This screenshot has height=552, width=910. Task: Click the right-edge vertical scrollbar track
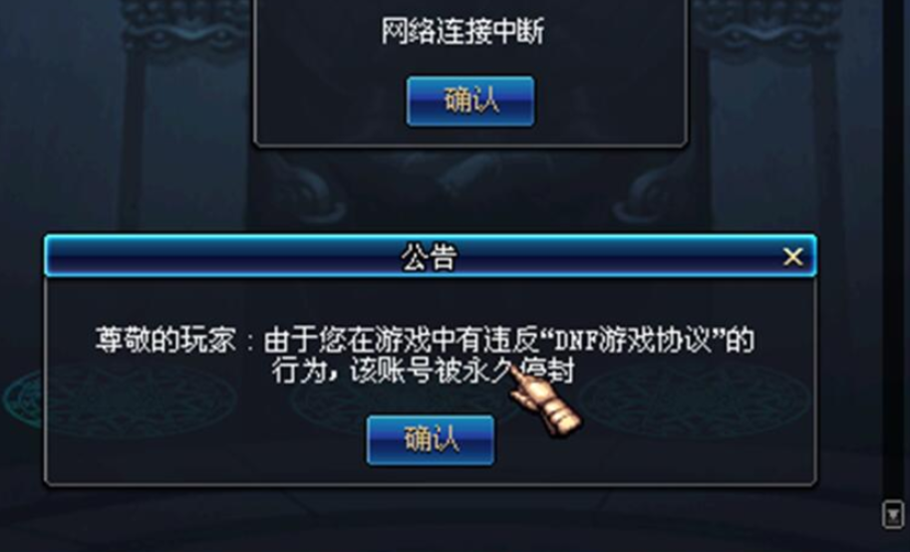(x=894, y=249)
